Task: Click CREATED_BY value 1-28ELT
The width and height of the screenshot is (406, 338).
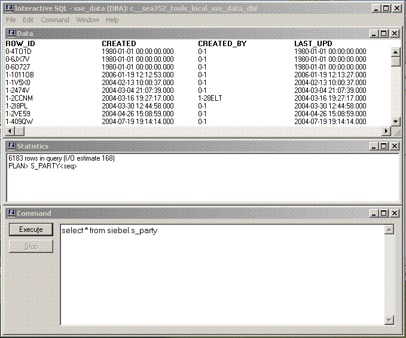Action: pos(210,98)
